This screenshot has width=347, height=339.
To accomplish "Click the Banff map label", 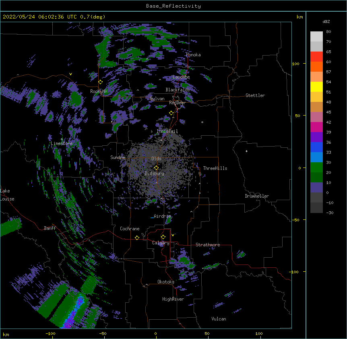I will point(50,228).
